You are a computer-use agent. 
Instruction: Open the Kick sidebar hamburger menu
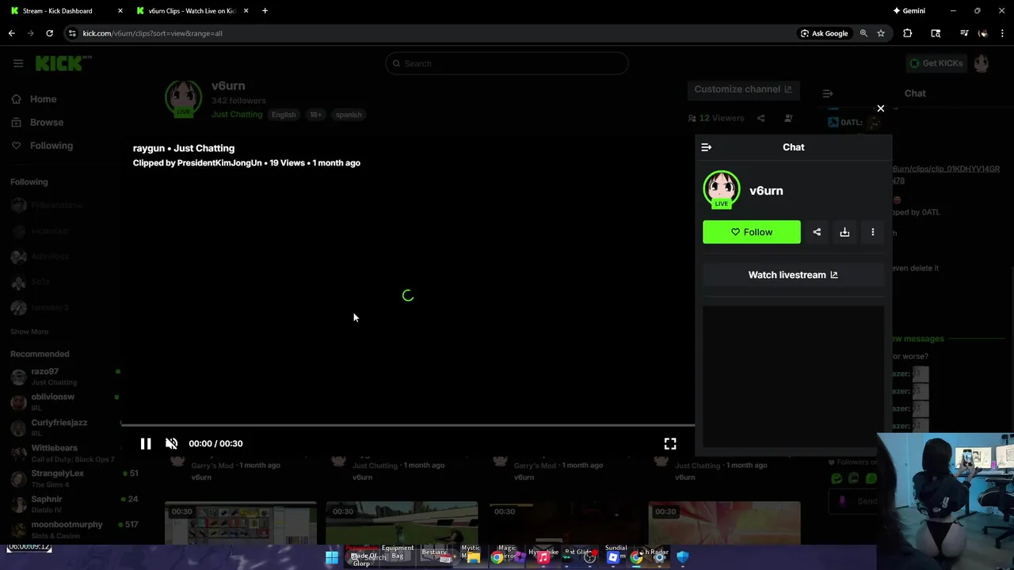(18, 63)
